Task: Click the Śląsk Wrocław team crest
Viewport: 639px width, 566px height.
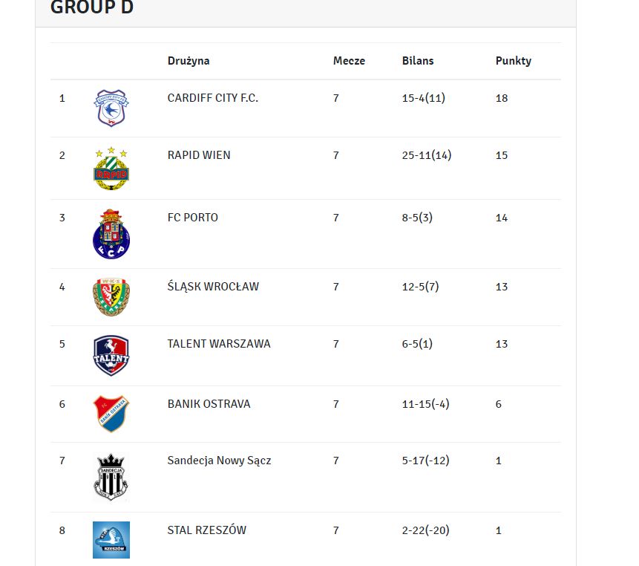Action: [111, 297]
